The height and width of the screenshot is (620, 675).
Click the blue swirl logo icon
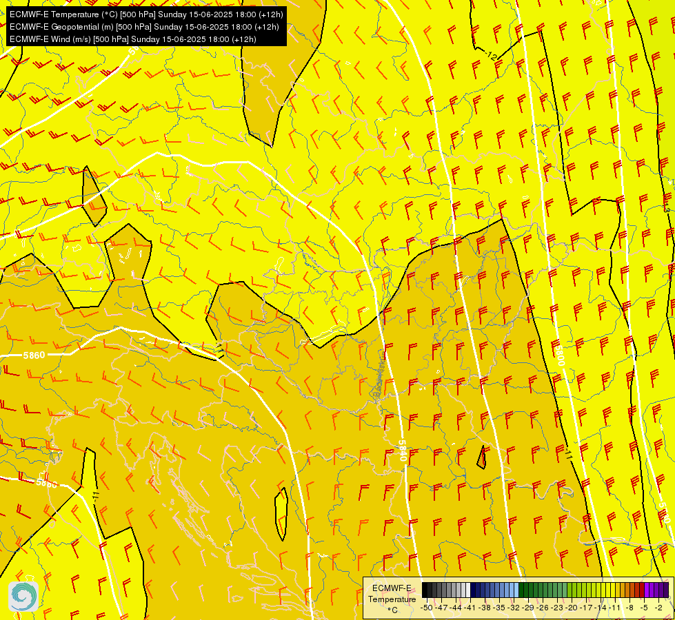point(23,596)
